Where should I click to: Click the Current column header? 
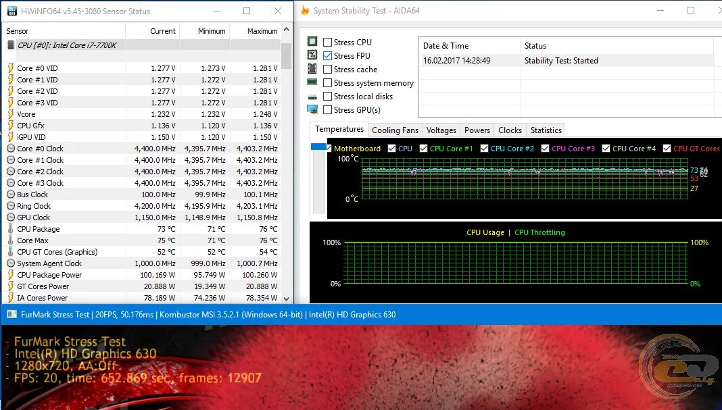pos(152,31)
